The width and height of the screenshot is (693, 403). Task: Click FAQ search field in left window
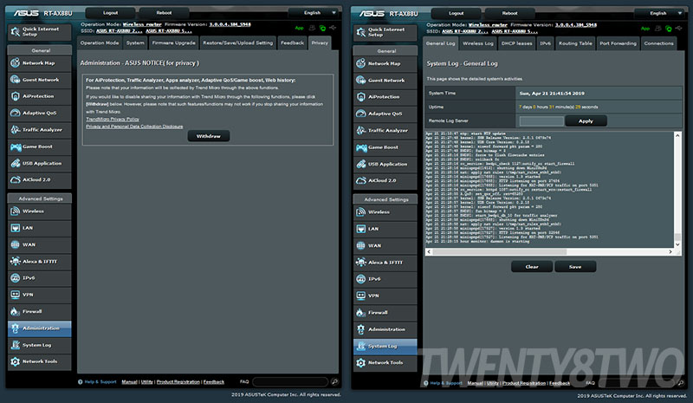click(290, 381)
